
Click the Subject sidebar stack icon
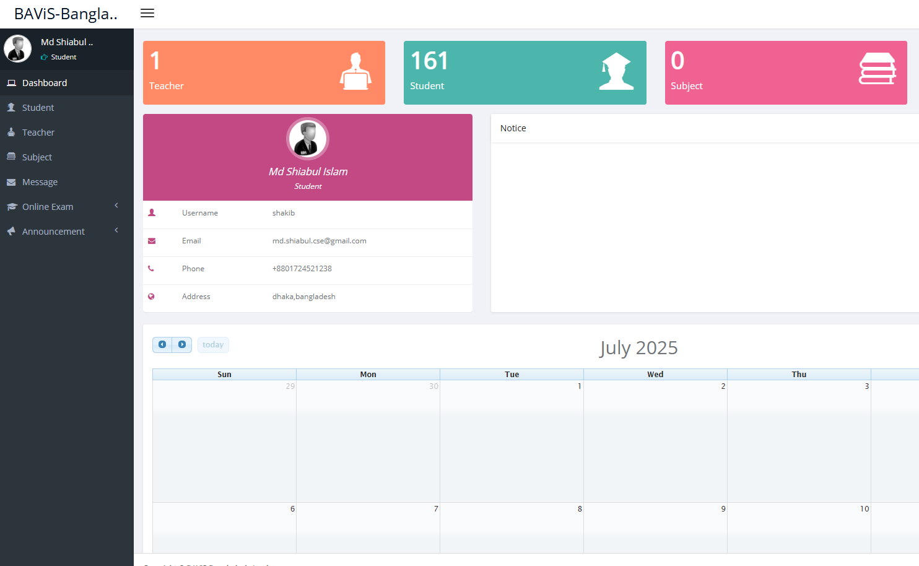click(x=11, y=157)
